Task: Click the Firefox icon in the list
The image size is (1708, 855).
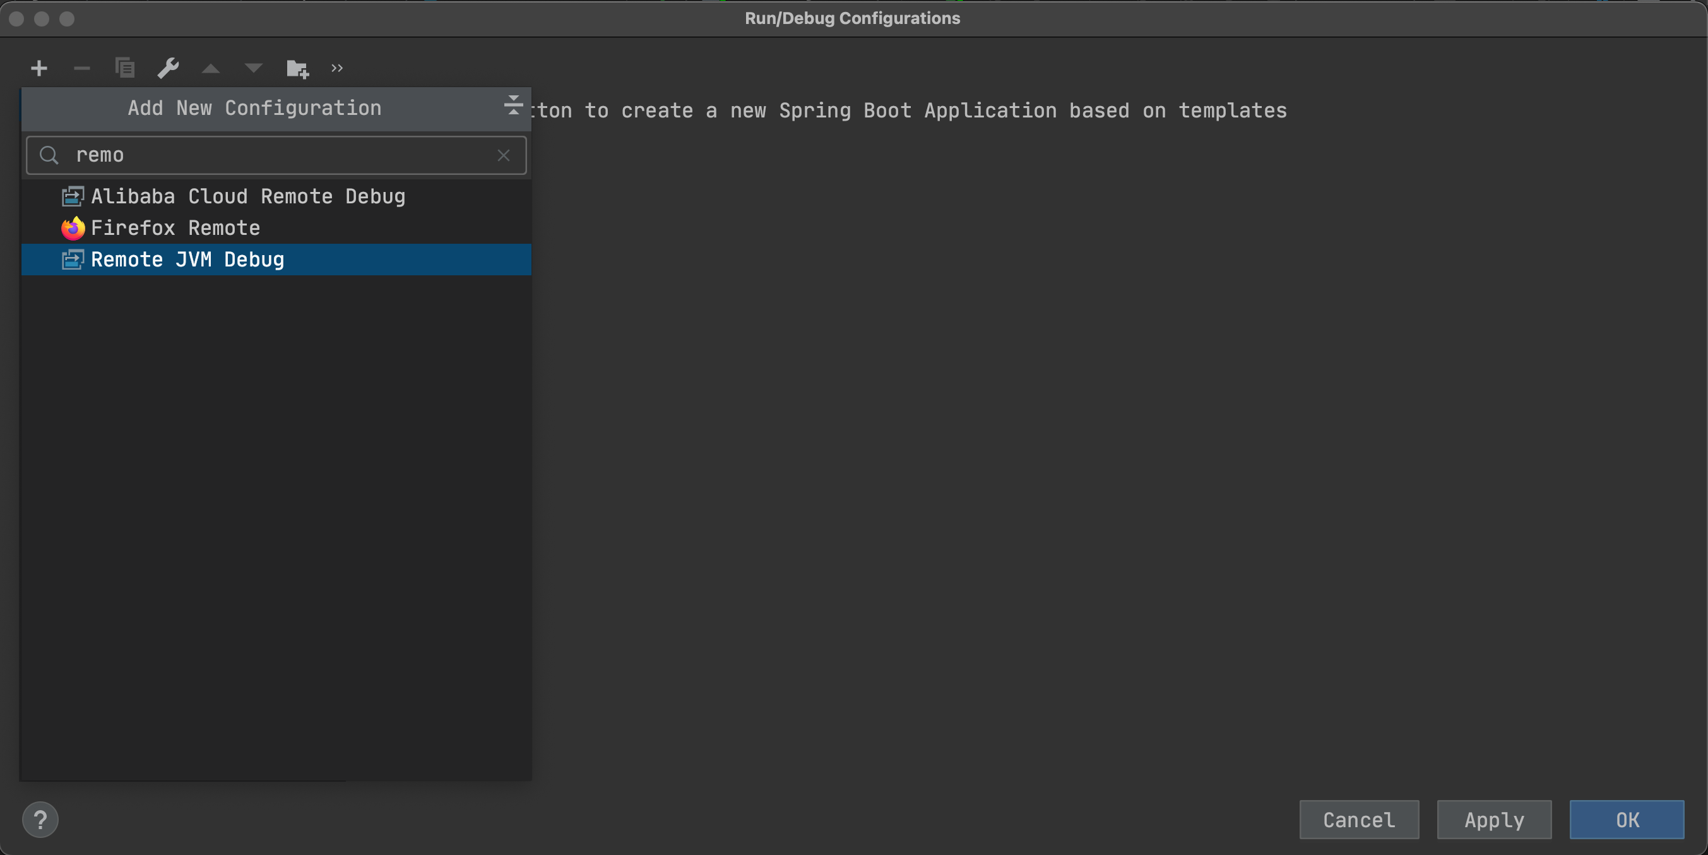Action: [73, 228]
